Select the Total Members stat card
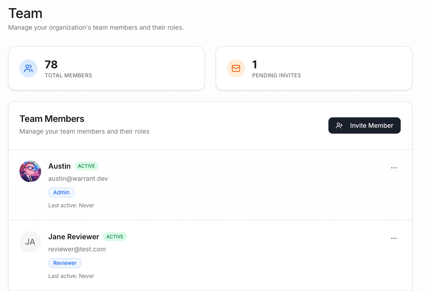This screenshot has width=425, height=291. tap(106, 68)
